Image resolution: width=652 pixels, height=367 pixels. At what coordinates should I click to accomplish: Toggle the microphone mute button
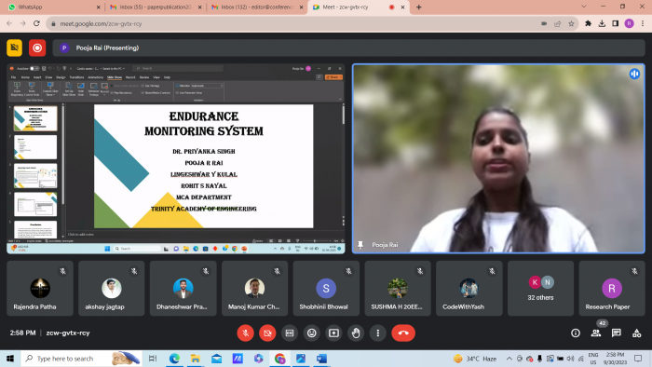tap(245, 333)
